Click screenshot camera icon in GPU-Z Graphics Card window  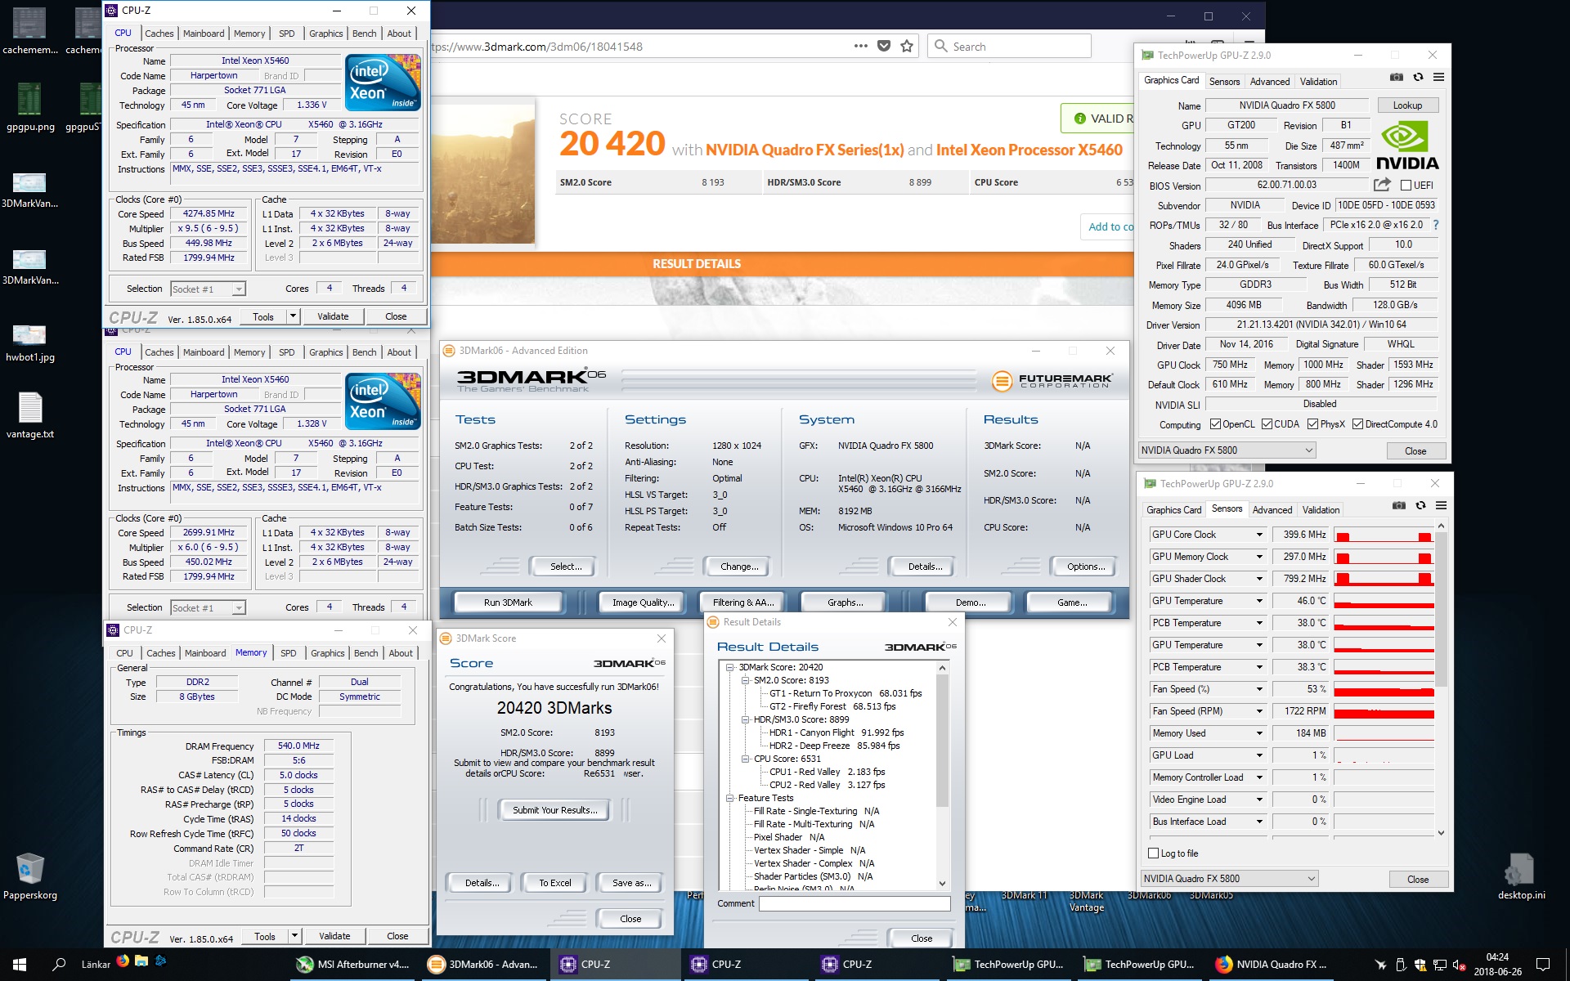[1397, 77]
